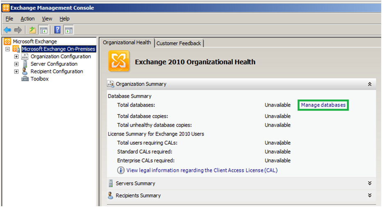Click the Recipients Summary header text

point(138,195)
